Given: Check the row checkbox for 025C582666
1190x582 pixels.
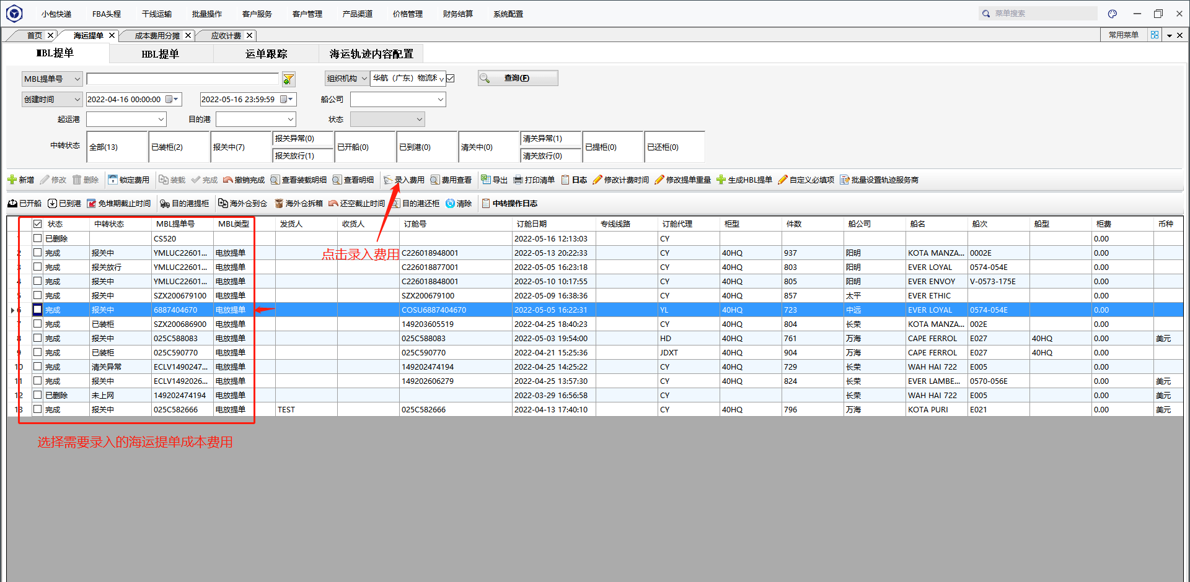Looking at the screenshot, I should (x=37, y=409).
